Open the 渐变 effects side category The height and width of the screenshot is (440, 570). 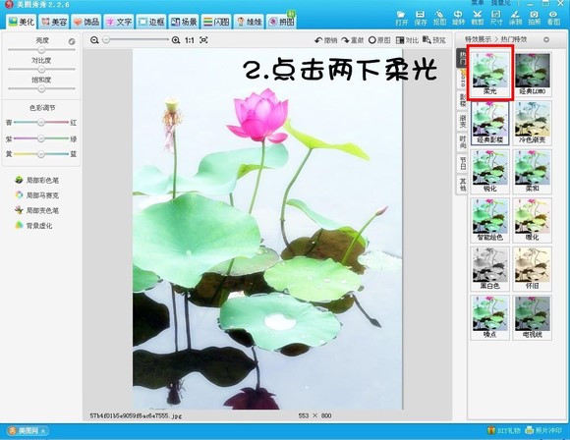click(463, 121)
